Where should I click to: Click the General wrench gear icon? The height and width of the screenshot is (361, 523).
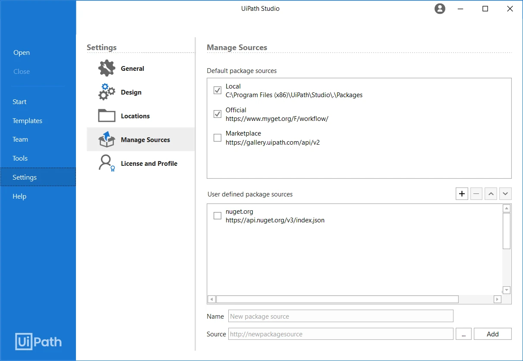(107, 68)
